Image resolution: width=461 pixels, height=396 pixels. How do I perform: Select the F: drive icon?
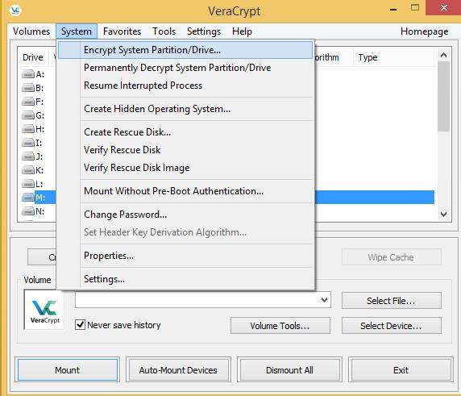click(x=28, y=102)
